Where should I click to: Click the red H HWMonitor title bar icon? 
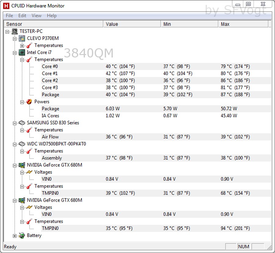(6, 6)
